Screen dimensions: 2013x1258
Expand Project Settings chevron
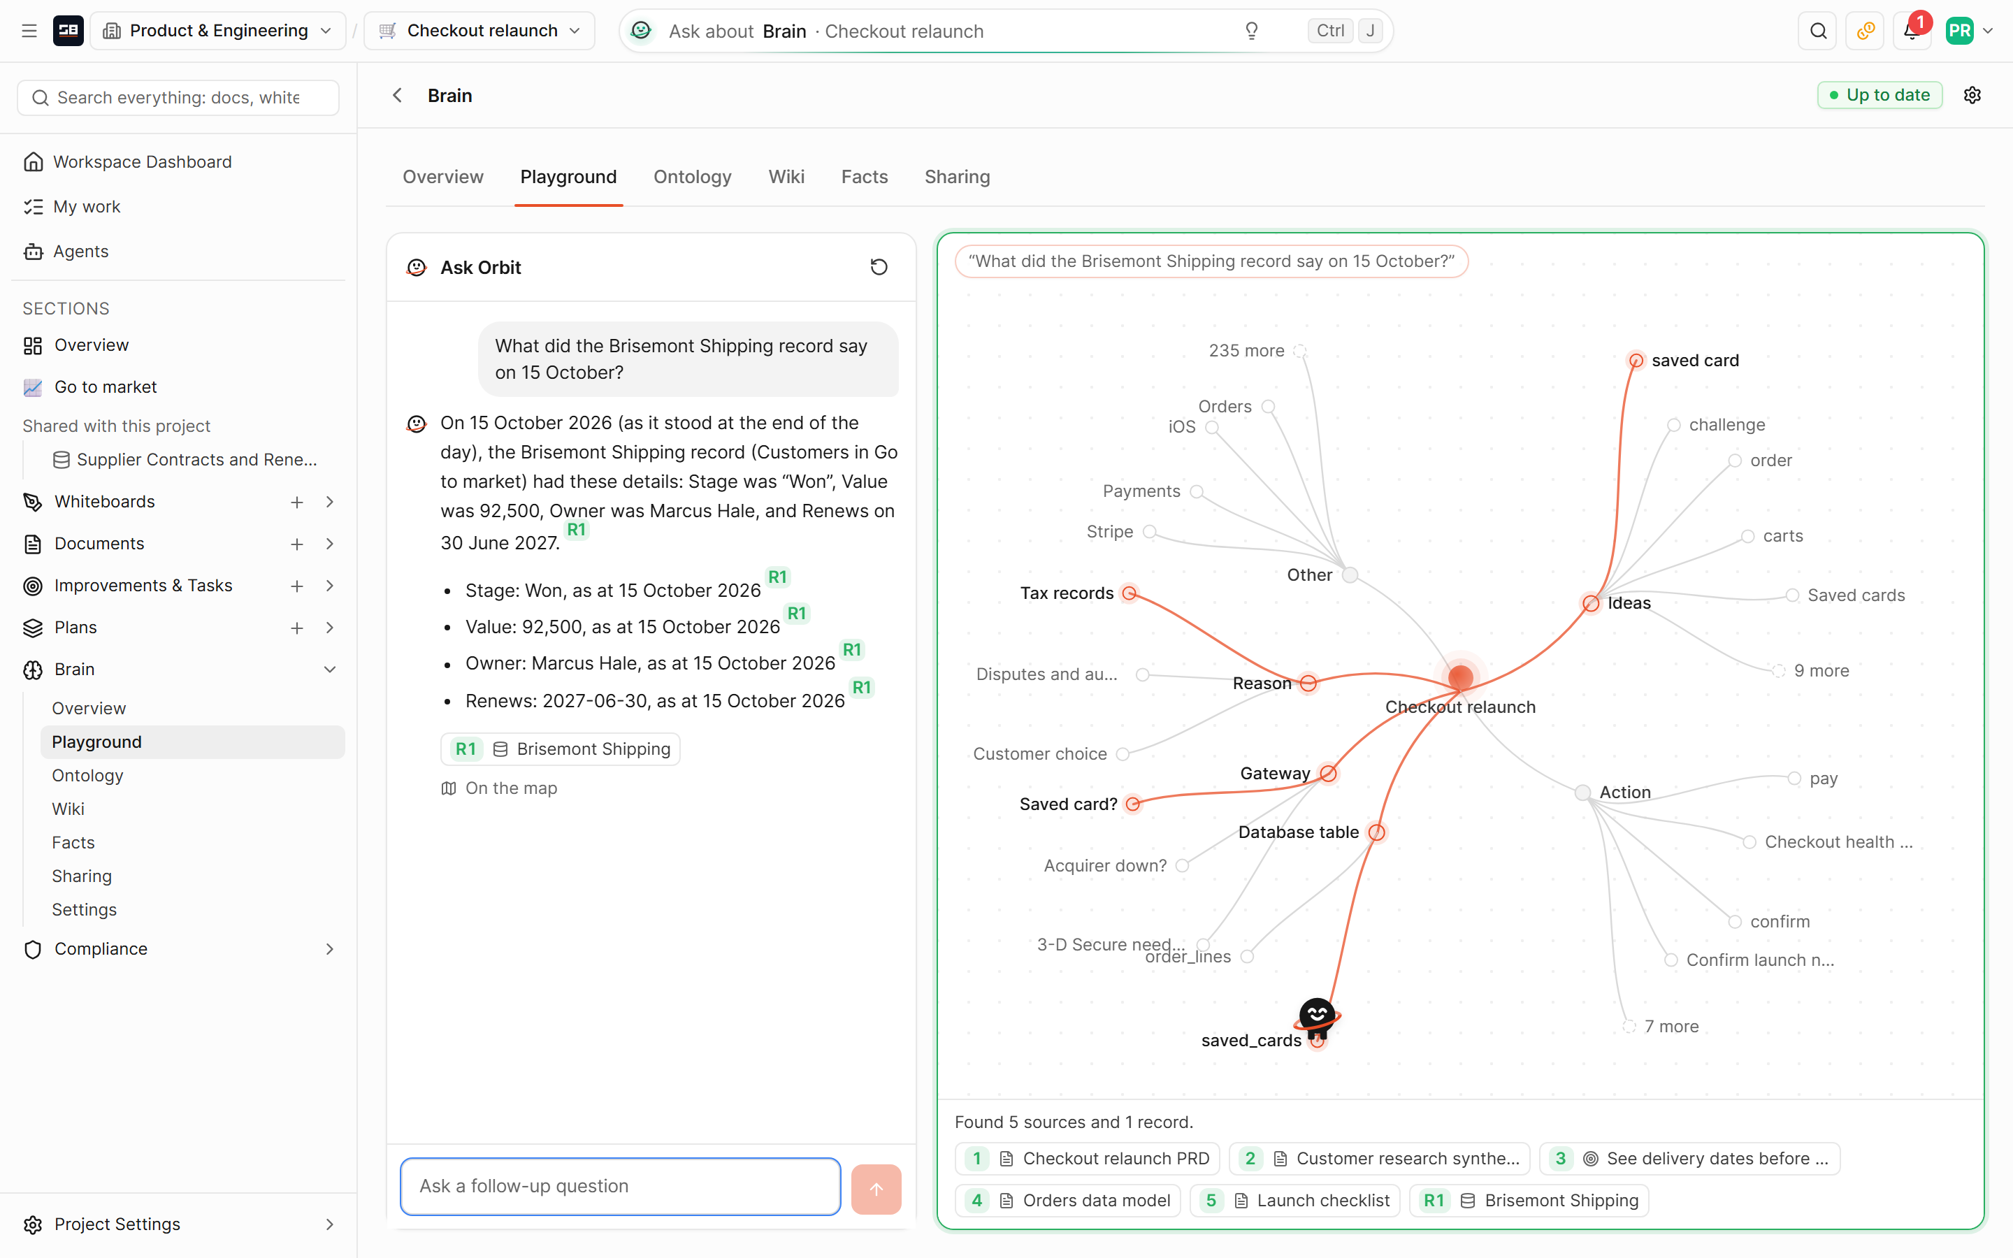pyautogui.click(x=330, y=1224)
